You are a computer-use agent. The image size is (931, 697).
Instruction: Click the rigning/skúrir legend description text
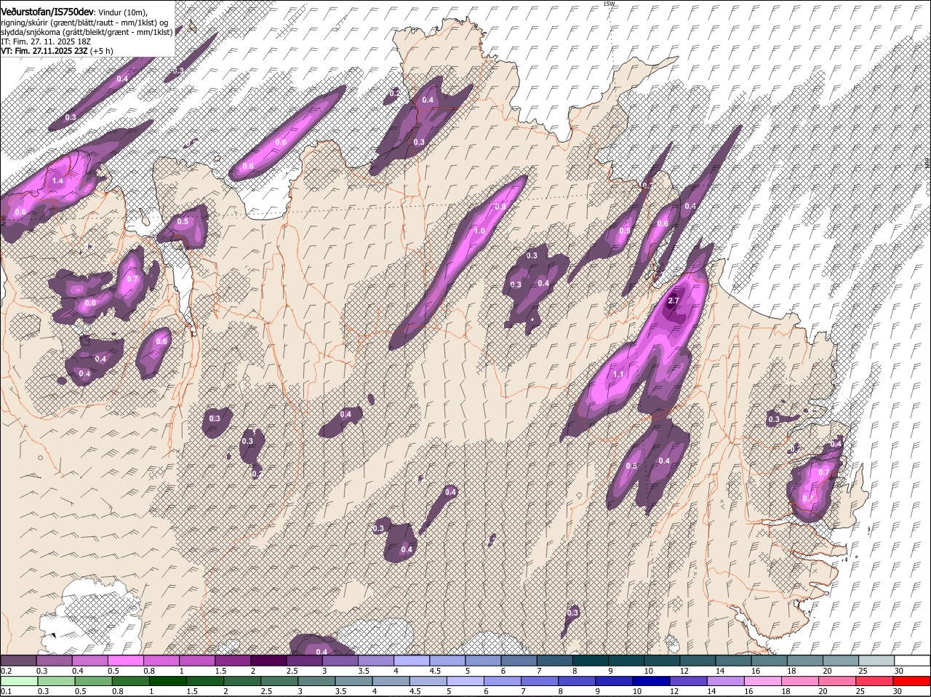86,23
